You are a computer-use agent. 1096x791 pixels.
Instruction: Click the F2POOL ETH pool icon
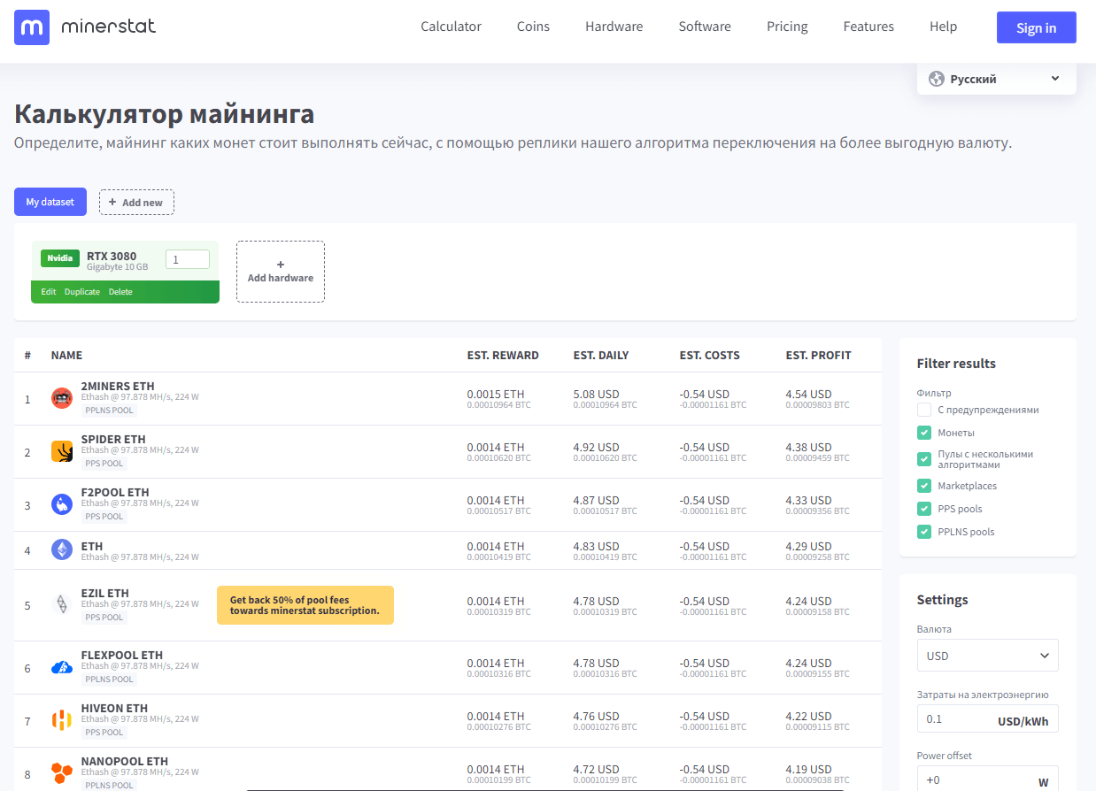coord(61,504)
